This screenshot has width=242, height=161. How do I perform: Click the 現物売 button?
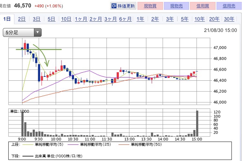pos(176,6)
